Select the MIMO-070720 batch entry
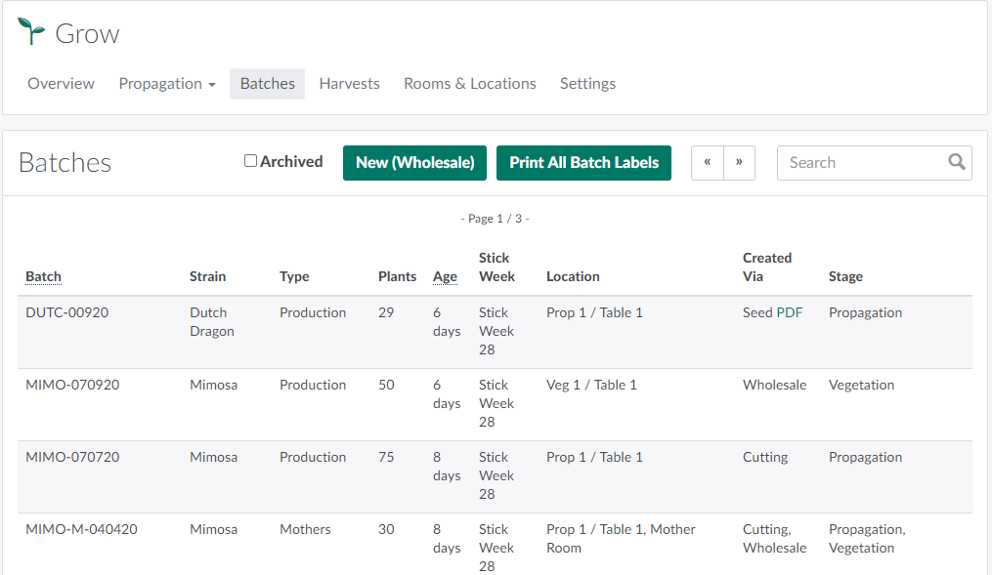The image size is (992, 575). tap(72, 457)
